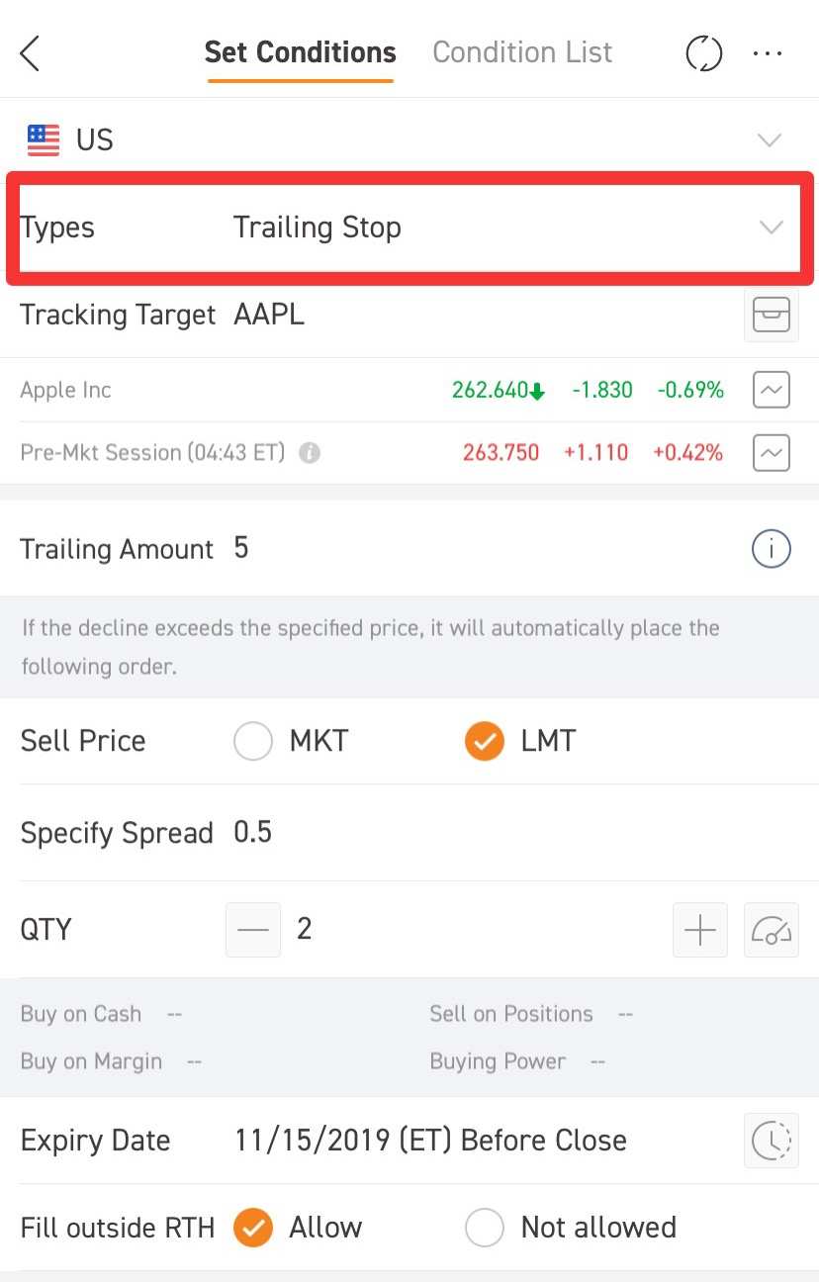Open the three-dot more options menu
Screen dimensions: 819x1282
pos(768,53)
